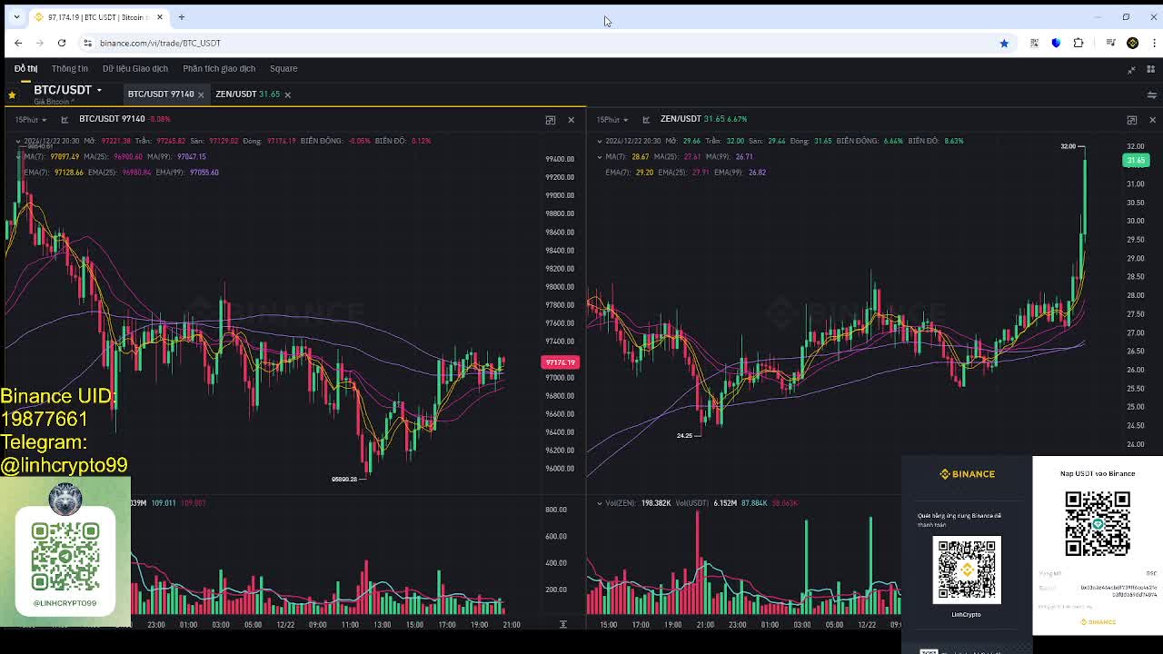Close the BTC/USDT chart panel
This screenshot has width=1163, height=654.
tap(571, 120)
